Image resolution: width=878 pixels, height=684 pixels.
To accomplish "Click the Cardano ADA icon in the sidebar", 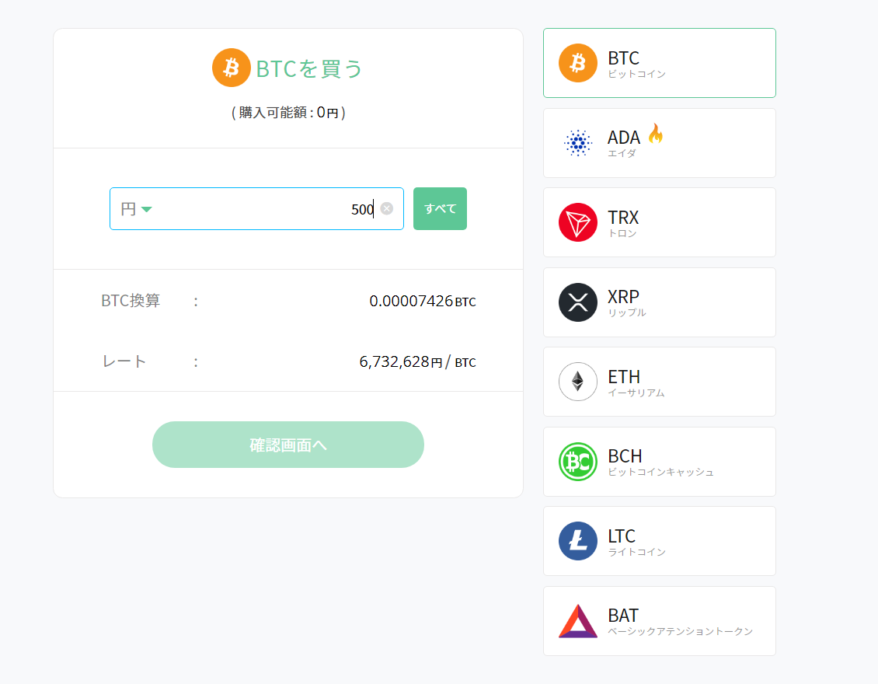I will coord(577,142).
